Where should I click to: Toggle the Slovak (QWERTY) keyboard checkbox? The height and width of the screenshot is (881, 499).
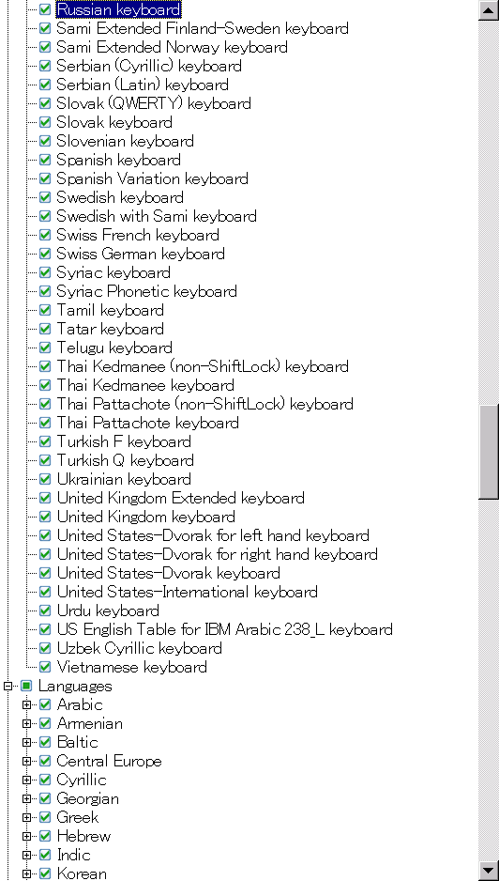pyautogui.click(x=45, y=103)
